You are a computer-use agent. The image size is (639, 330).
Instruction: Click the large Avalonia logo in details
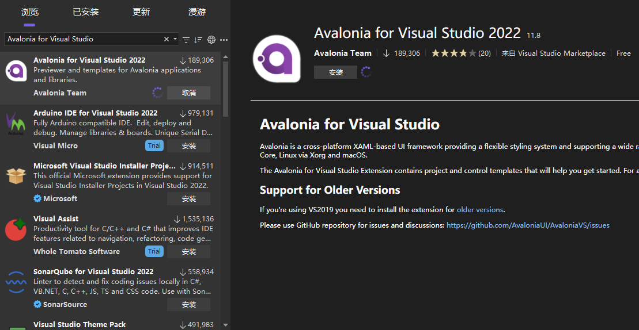[277, 59]
